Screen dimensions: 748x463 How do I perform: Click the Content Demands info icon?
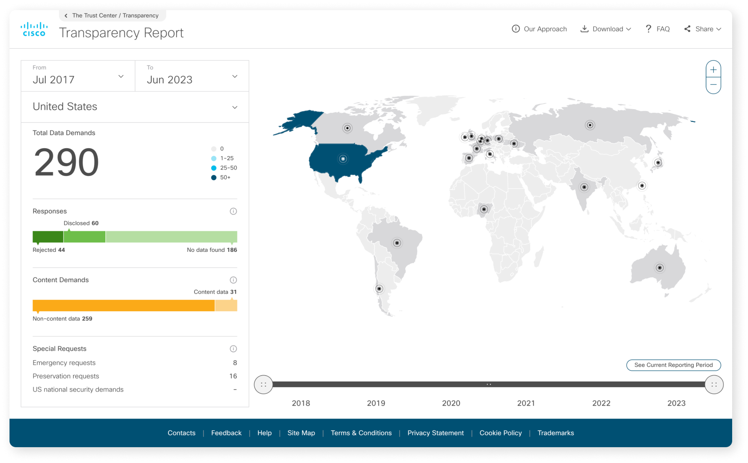pyautogui.click(x=233, y=280)
